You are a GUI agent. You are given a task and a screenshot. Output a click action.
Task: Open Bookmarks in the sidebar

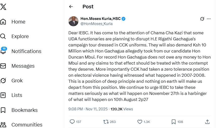[x=24, y=110]
